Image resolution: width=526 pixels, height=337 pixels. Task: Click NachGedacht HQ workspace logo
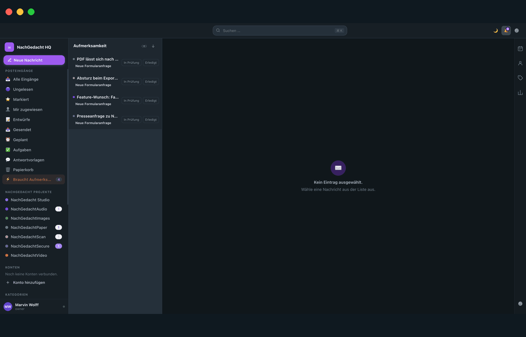tap(9, 47)
